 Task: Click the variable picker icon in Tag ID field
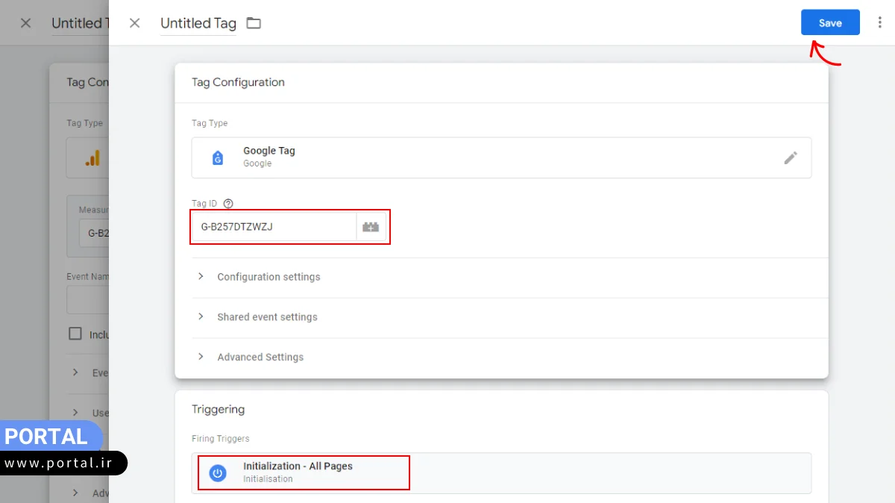371,226
